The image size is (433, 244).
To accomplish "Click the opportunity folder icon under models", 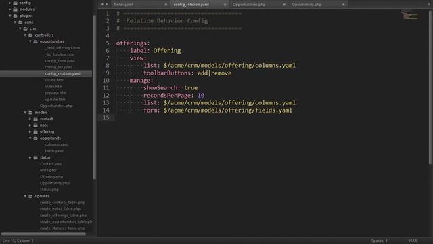I will (36, 138).
